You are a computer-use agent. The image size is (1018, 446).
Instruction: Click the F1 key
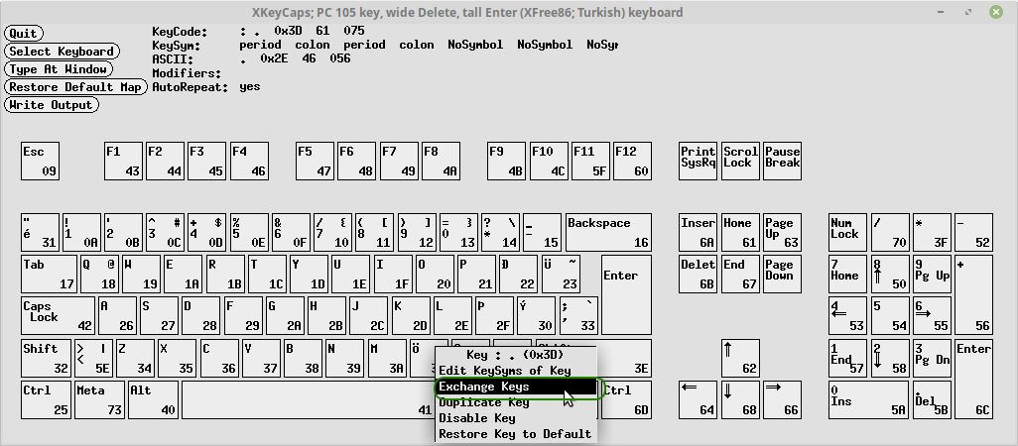pos(123,162)
